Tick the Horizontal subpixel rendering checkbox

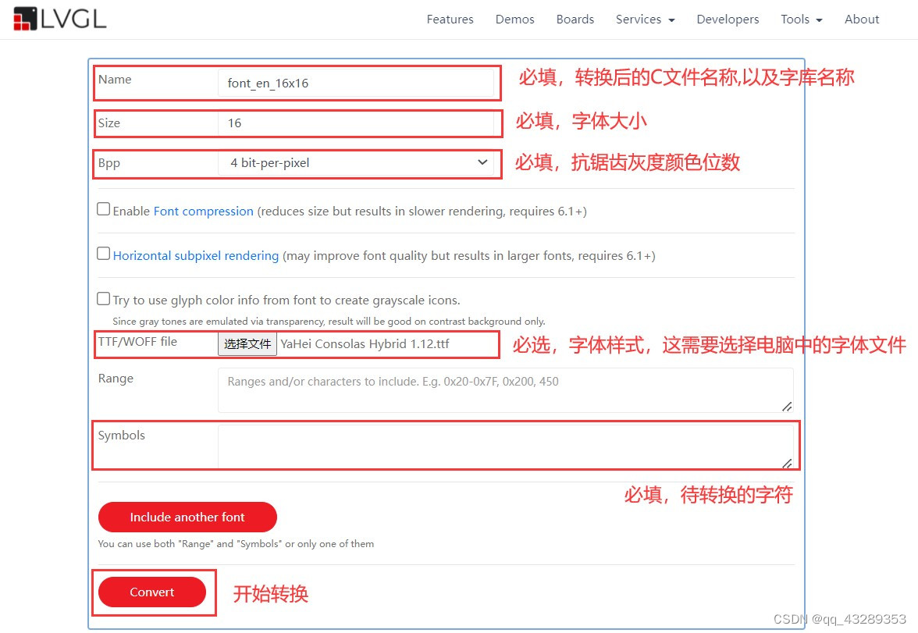(x=104, y=254)
